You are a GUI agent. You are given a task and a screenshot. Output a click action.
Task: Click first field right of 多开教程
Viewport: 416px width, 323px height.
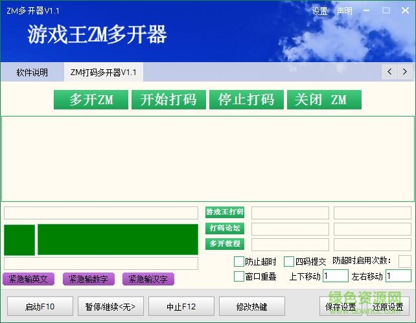pyautogui.click(x=290, y=245)
